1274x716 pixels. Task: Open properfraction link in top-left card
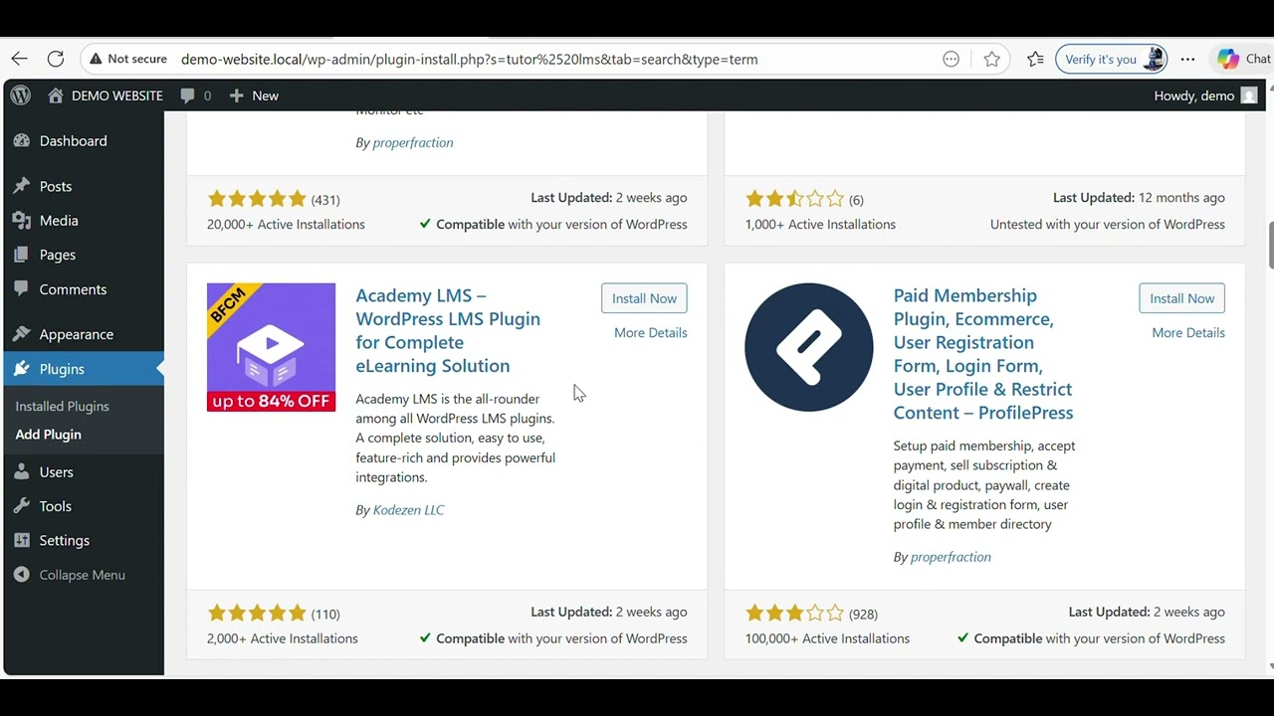[x=413, y=142]
